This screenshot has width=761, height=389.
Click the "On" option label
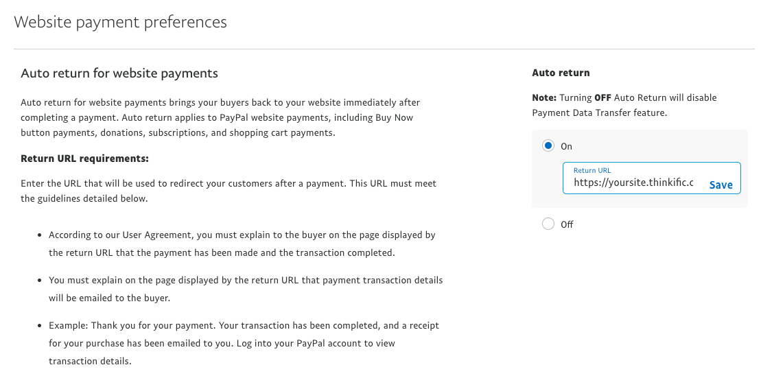(x=566, y=146)
